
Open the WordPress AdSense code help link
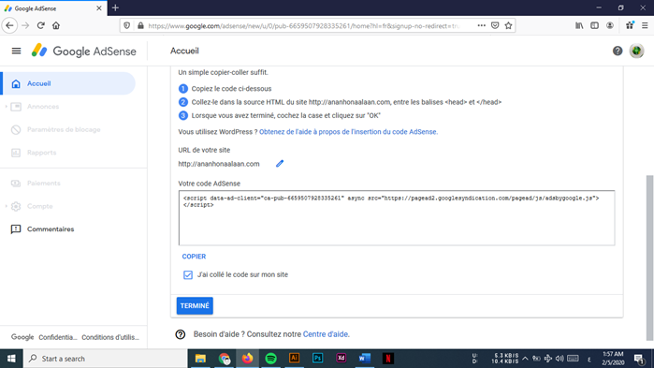[x=348, y=132]
